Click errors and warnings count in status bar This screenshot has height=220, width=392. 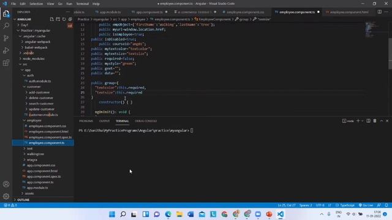pyautogui.click(x=10, y=205)
